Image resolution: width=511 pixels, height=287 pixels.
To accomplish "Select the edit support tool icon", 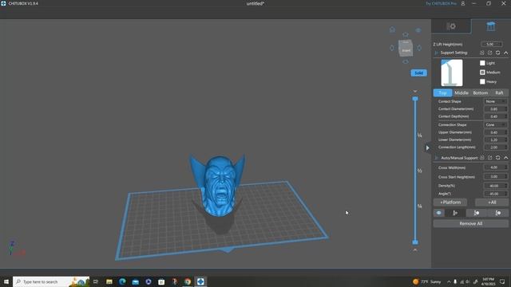I will [x=477, y=213].
